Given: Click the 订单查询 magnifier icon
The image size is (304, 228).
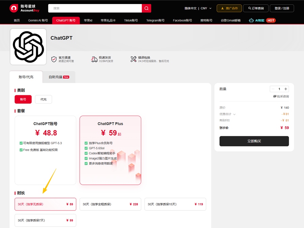Looking at the screenshot, I should pos(250,8).
